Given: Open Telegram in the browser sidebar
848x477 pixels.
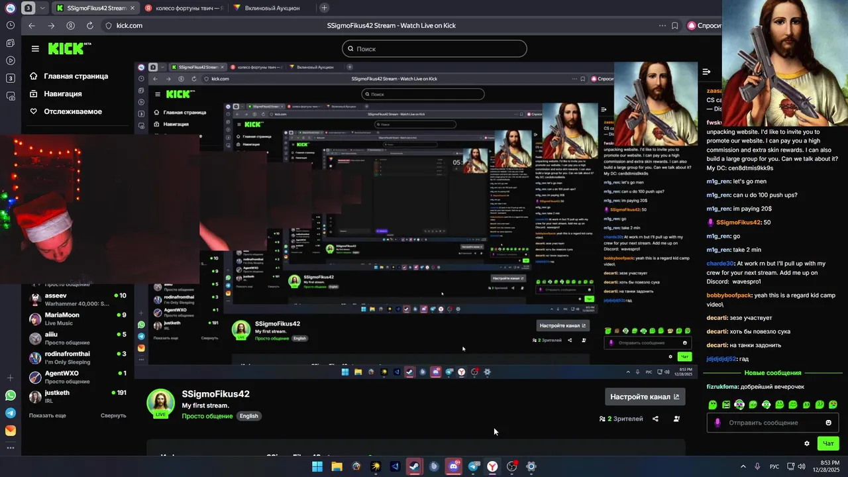Looking at the screenshot, I should coord(11,413).
